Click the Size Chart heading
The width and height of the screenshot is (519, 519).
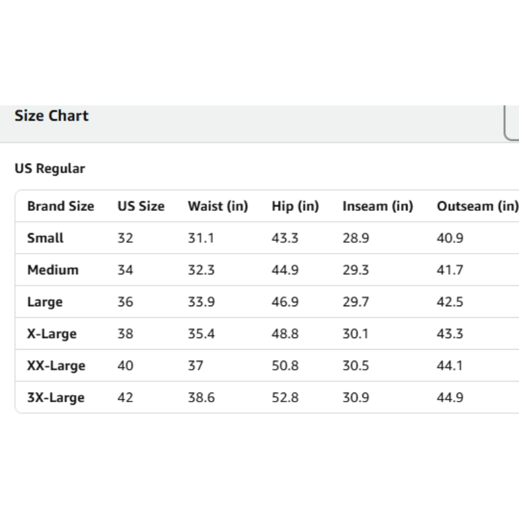pyautogui.click(x=51, y=116)
